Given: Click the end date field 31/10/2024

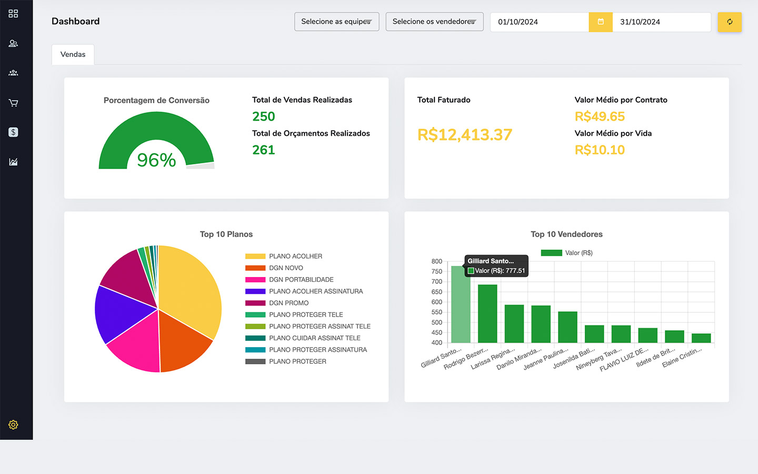Looking at the screenshot, I should [661, 22].
